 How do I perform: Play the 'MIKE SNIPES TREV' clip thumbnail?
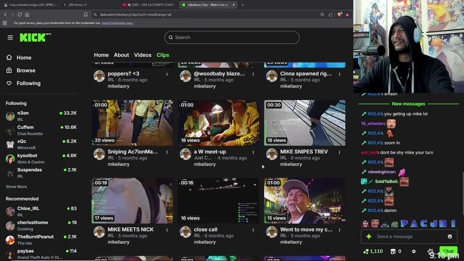point(305,123)
